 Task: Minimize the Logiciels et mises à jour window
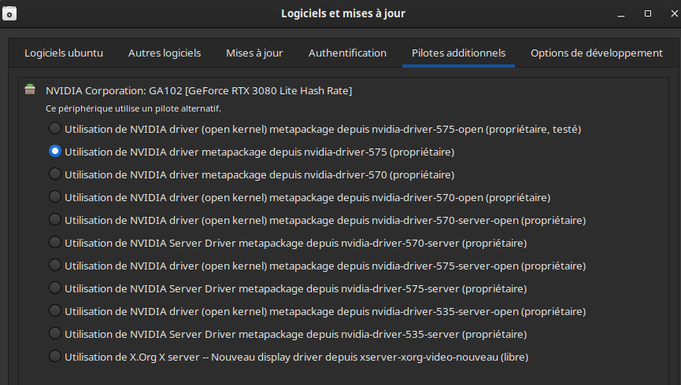coord(621,14)
